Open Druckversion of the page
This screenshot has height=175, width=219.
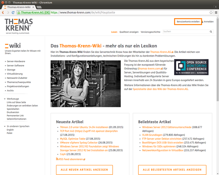[13, 112]
